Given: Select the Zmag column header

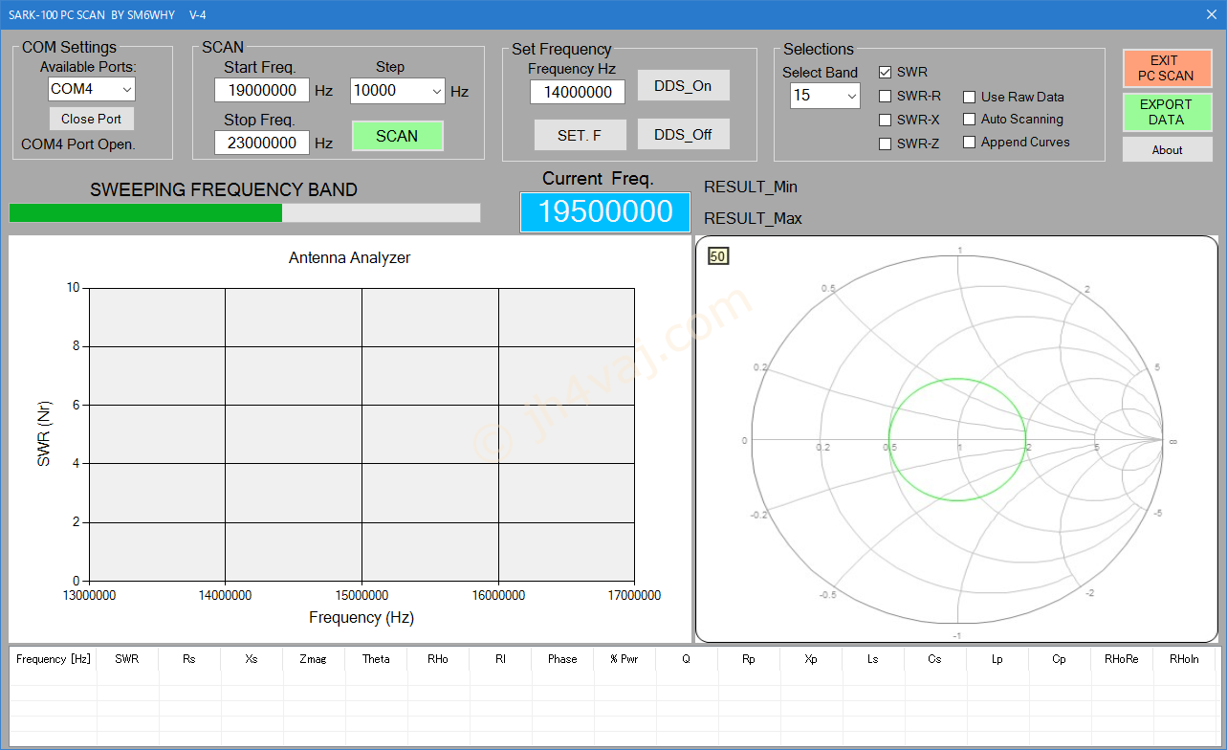Looking at the screenshot, I should (314, 658).
